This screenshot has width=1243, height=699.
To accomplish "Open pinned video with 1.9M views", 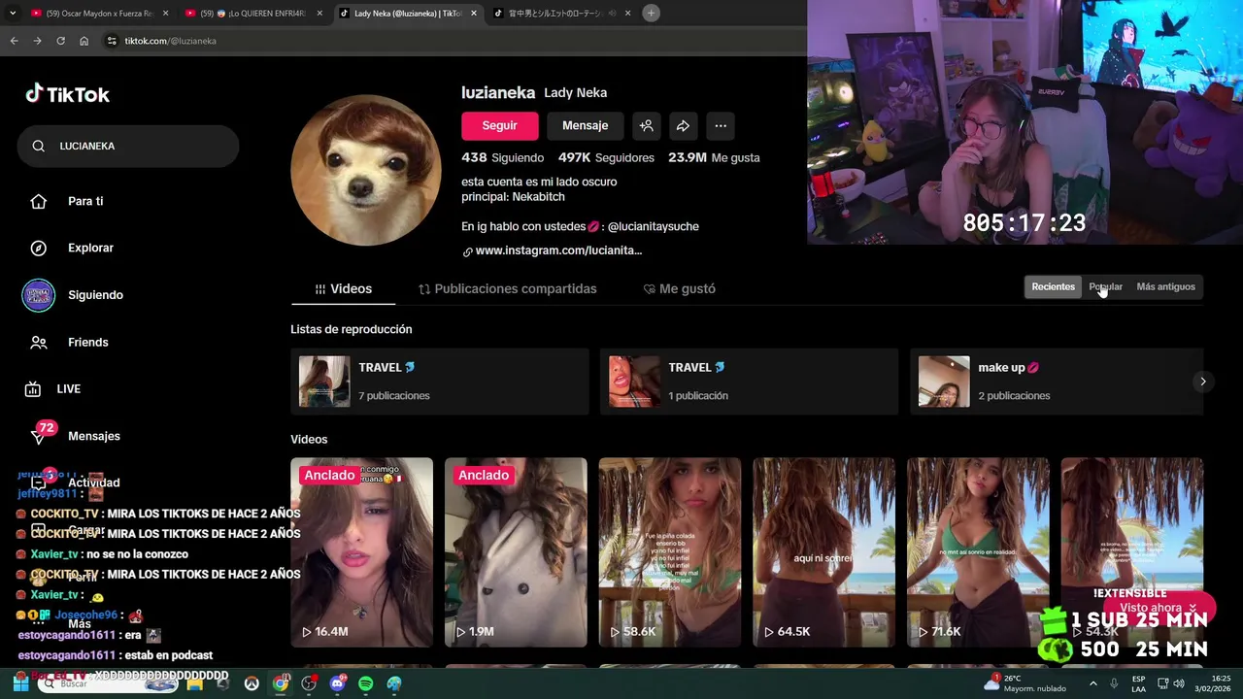I will coord(516,552).
